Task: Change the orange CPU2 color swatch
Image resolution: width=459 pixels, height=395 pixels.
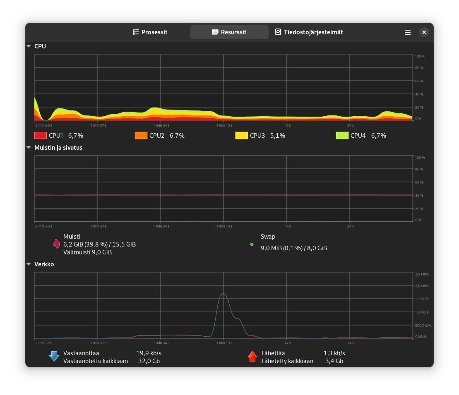Action: pyautogui.click(x=141, y=136)
